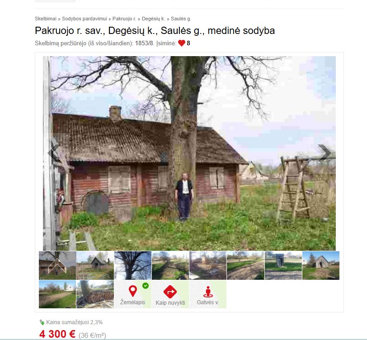This screenshot has height=340, width=367.
Task: Show the next photo with right arrow
Action: click(325, 153)
